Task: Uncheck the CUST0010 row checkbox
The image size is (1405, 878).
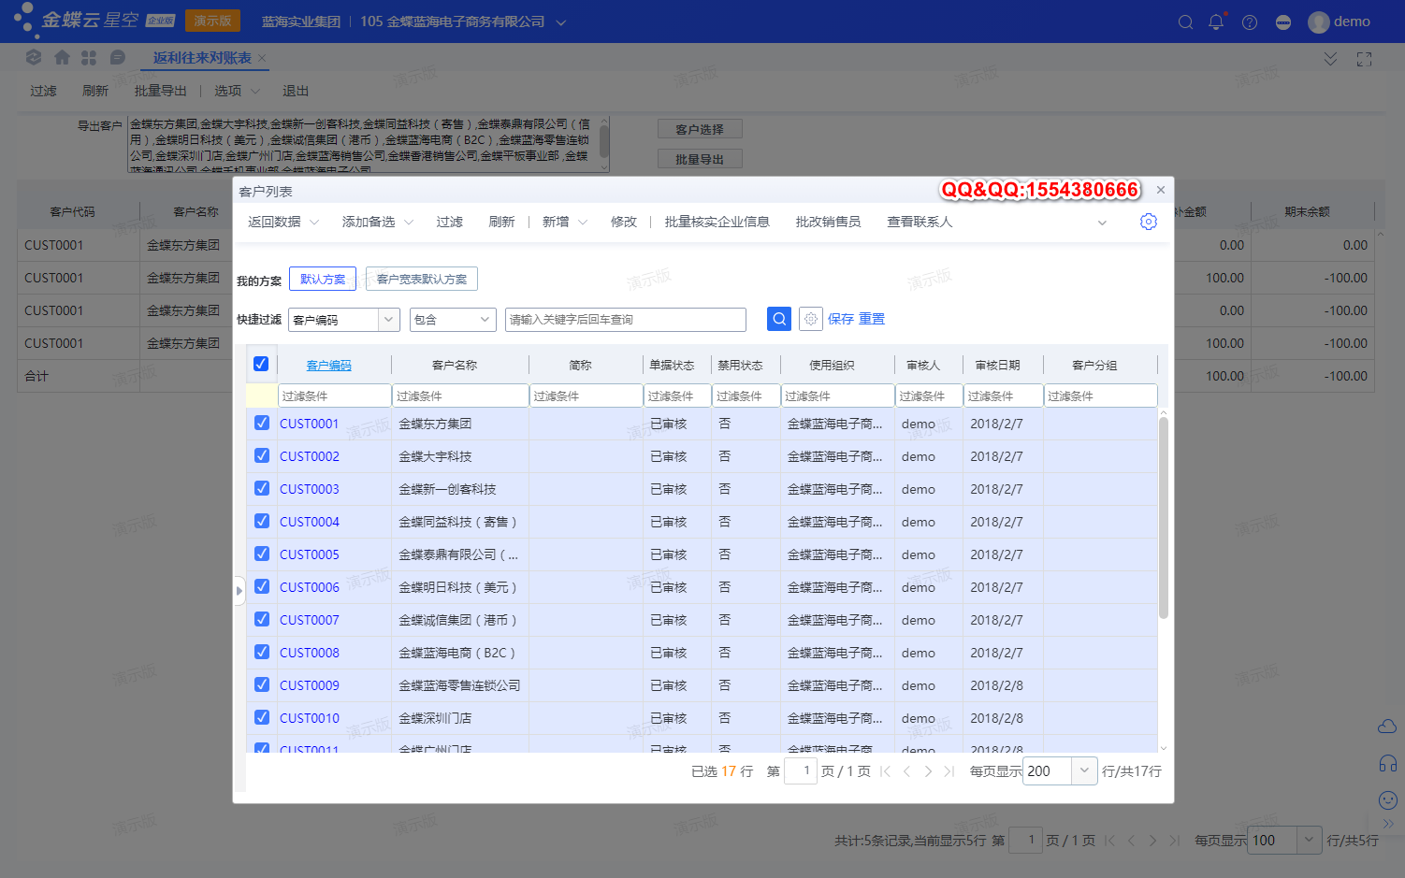Action: point(262,717)
